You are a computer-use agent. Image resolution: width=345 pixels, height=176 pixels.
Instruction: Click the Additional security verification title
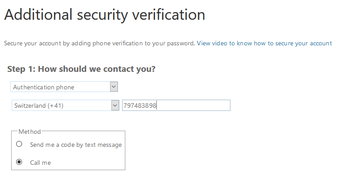[x=105, y=14]
